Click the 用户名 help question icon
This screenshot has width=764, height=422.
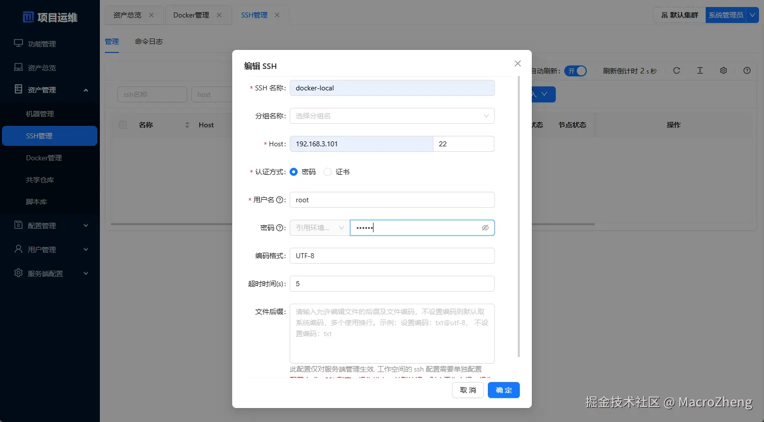(280, 200)
